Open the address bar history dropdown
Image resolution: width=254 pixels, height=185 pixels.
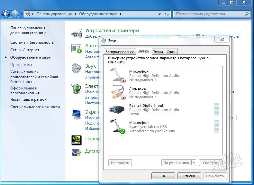(159, 14)
